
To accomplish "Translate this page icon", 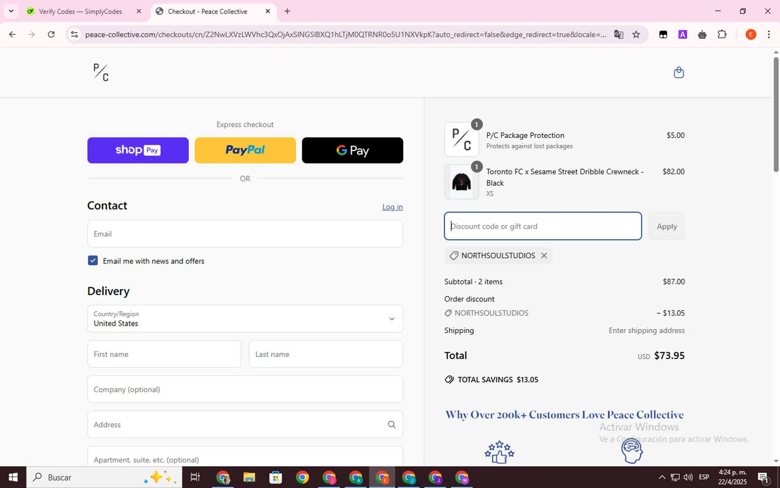I will [x=618, y=34].
